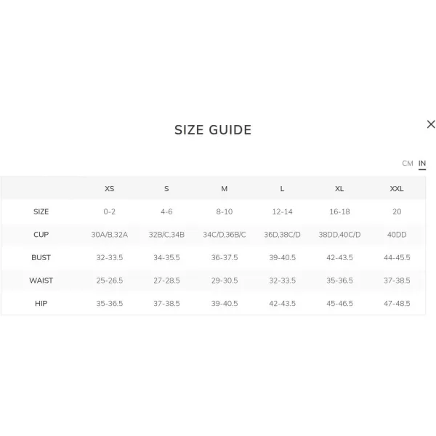Click the CUP row label

click(x=41, y=235)
